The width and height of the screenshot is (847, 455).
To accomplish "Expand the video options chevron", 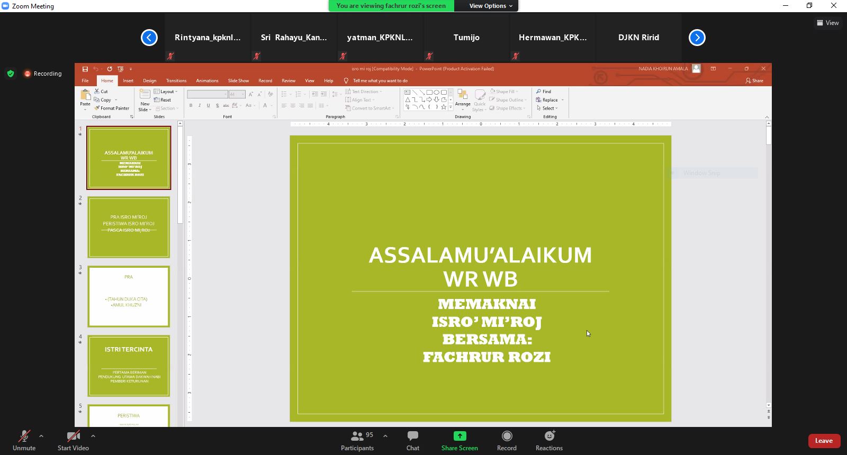I will 93,436.
